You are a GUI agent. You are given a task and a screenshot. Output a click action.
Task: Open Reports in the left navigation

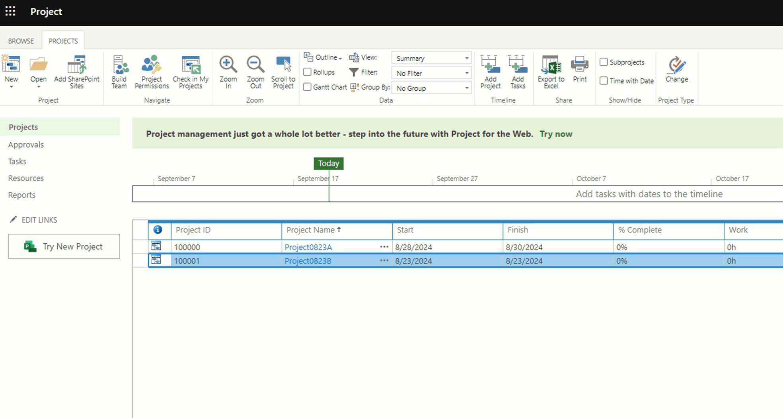[22, 195]
